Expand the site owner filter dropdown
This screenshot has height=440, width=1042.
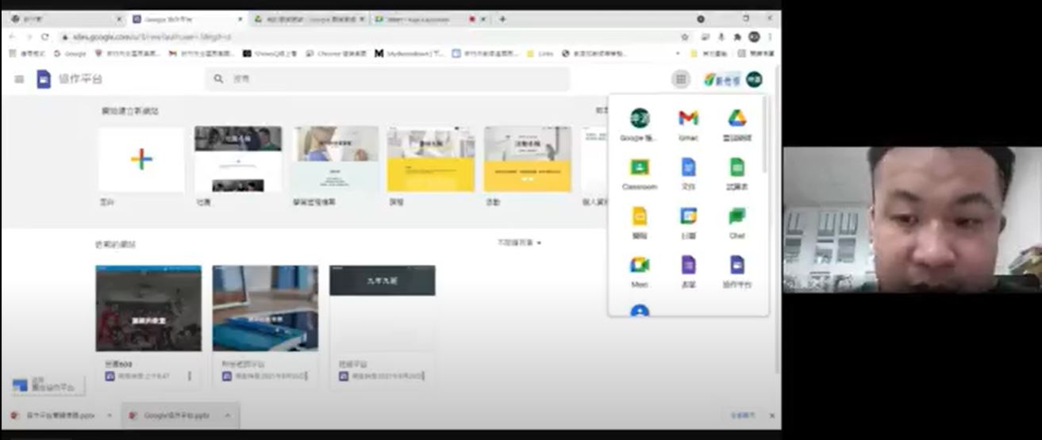[520, 243]
